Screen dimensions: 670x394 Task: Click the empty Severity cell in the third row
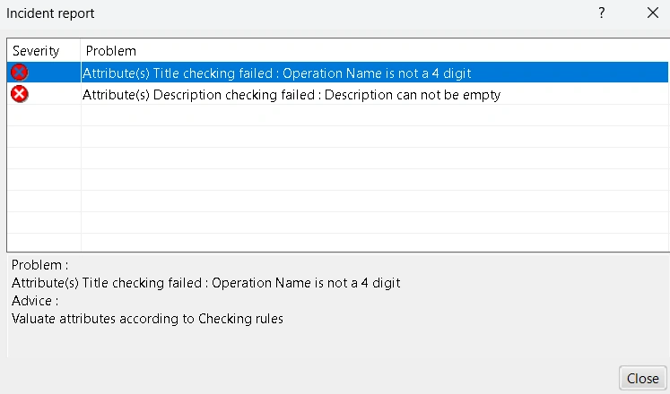[x=43, y=116]
